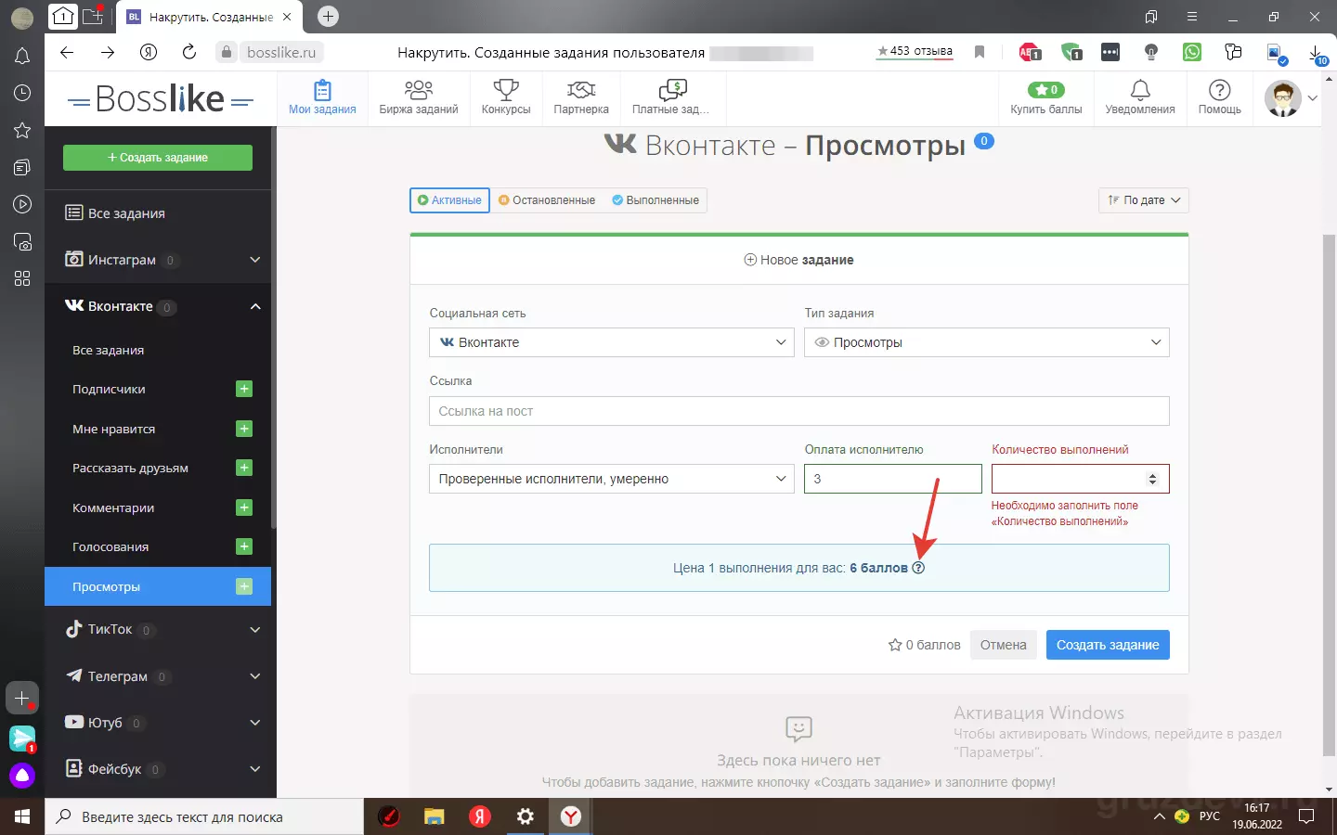The height and width of the screenshot is (835, 1337).
Task: Click bookmark icon in address bar
Action: click(980, 52)
